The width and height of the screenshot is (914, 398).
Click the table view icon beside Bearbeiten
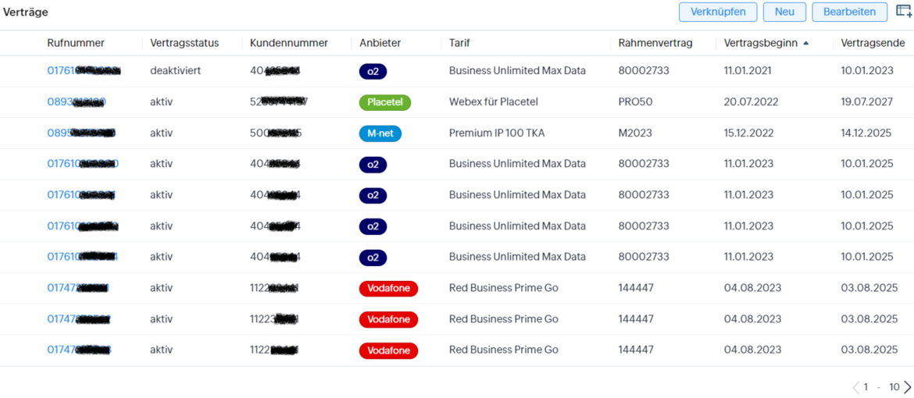904,12
